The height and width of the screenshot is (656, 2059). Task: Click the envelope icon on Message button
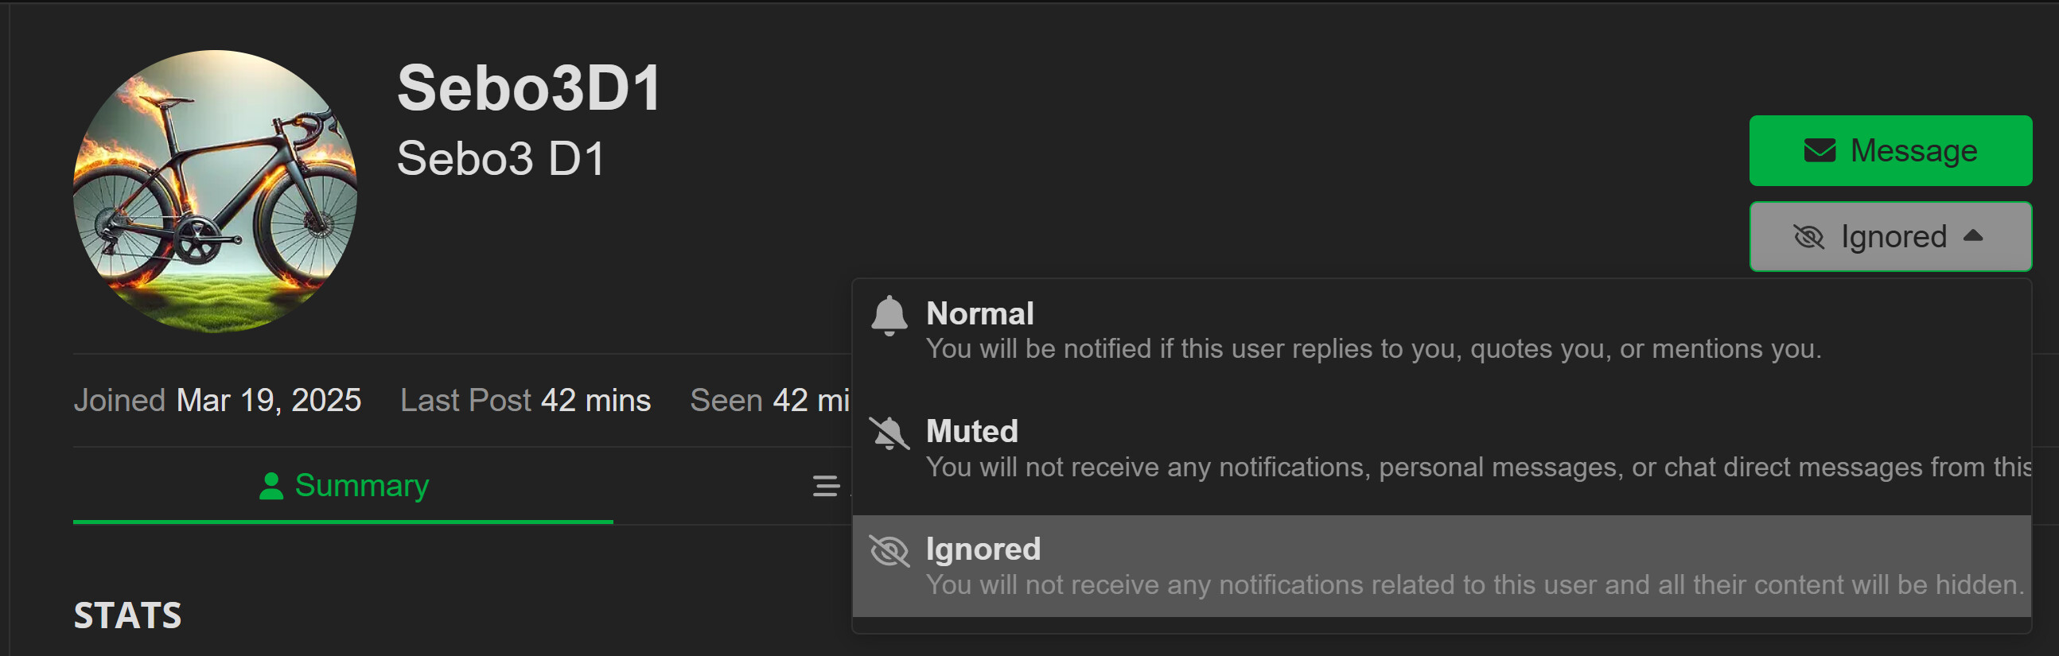[1820, 151]
